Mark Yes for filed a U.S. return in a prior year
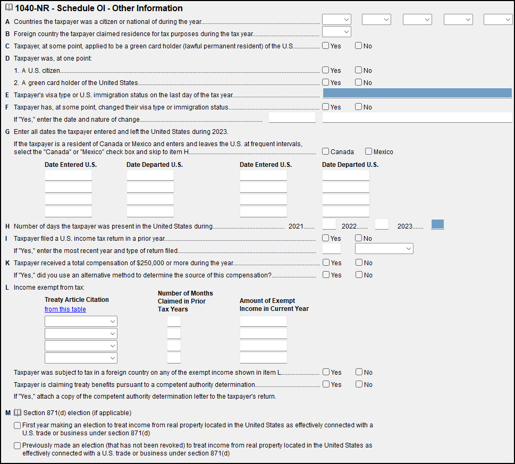The width and height of the screenshot is (515, 464). [x=325, y=238]
